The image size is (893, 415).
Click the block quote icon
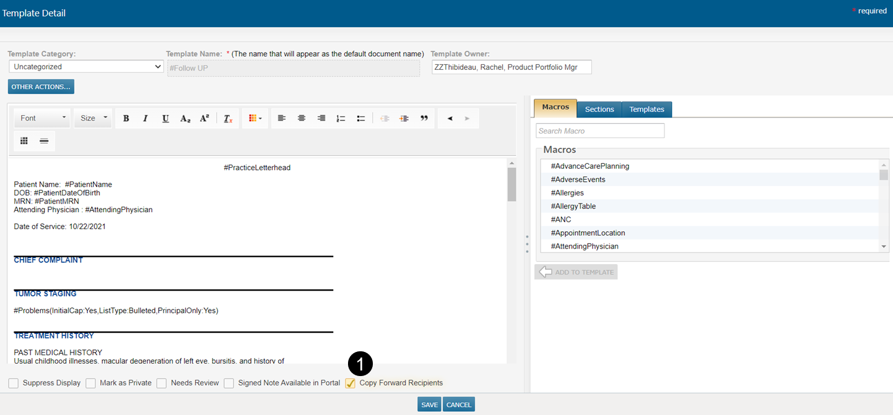point(424,118)
